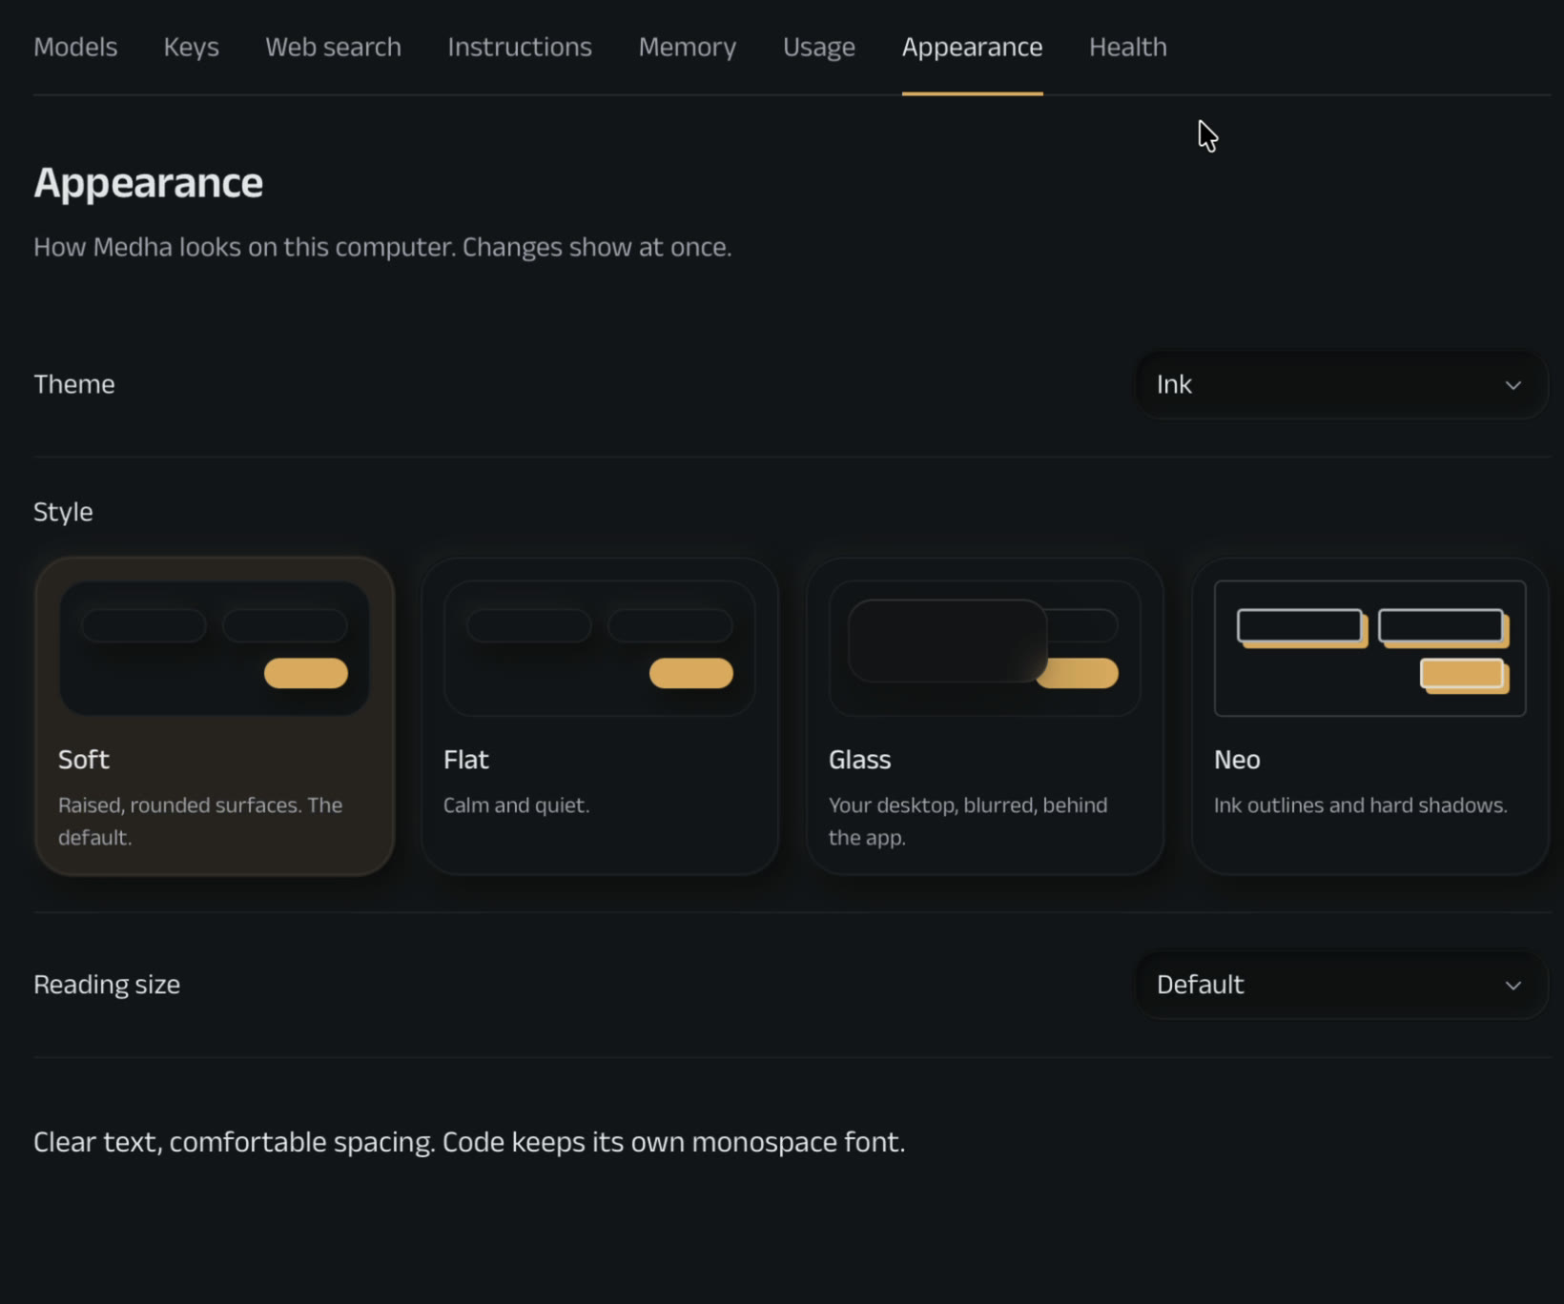The width and height of the screenshot is (1564, 1304).
Task: Select the Soft style card
Action: click(215, 716)
